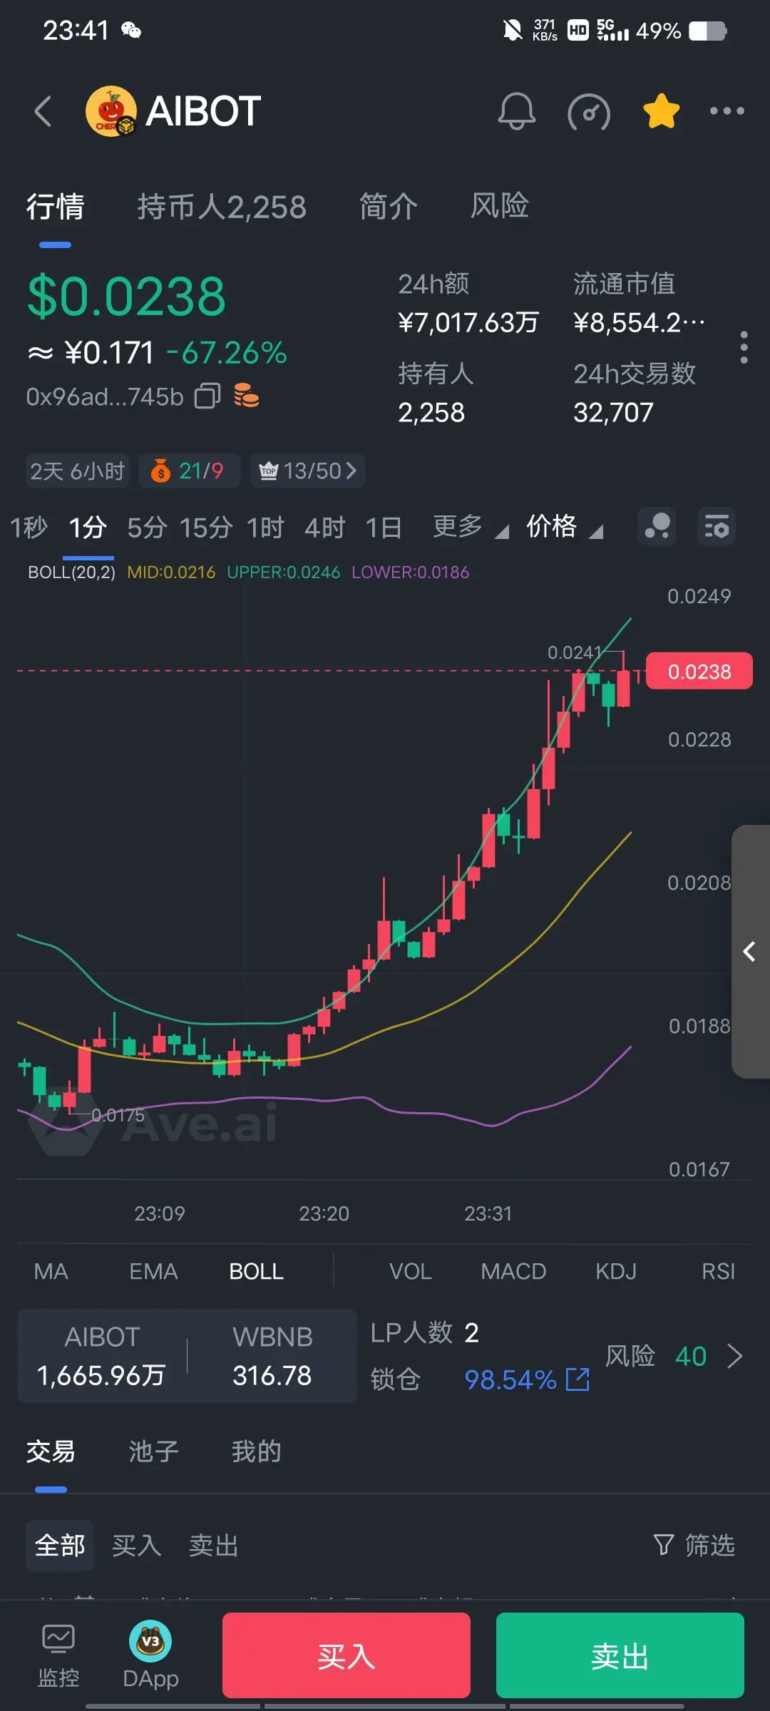This screenshot has height=1711, width=770.
Task: Tap 流通市值 ¥8,554.2 value
Action: point(640,322)
